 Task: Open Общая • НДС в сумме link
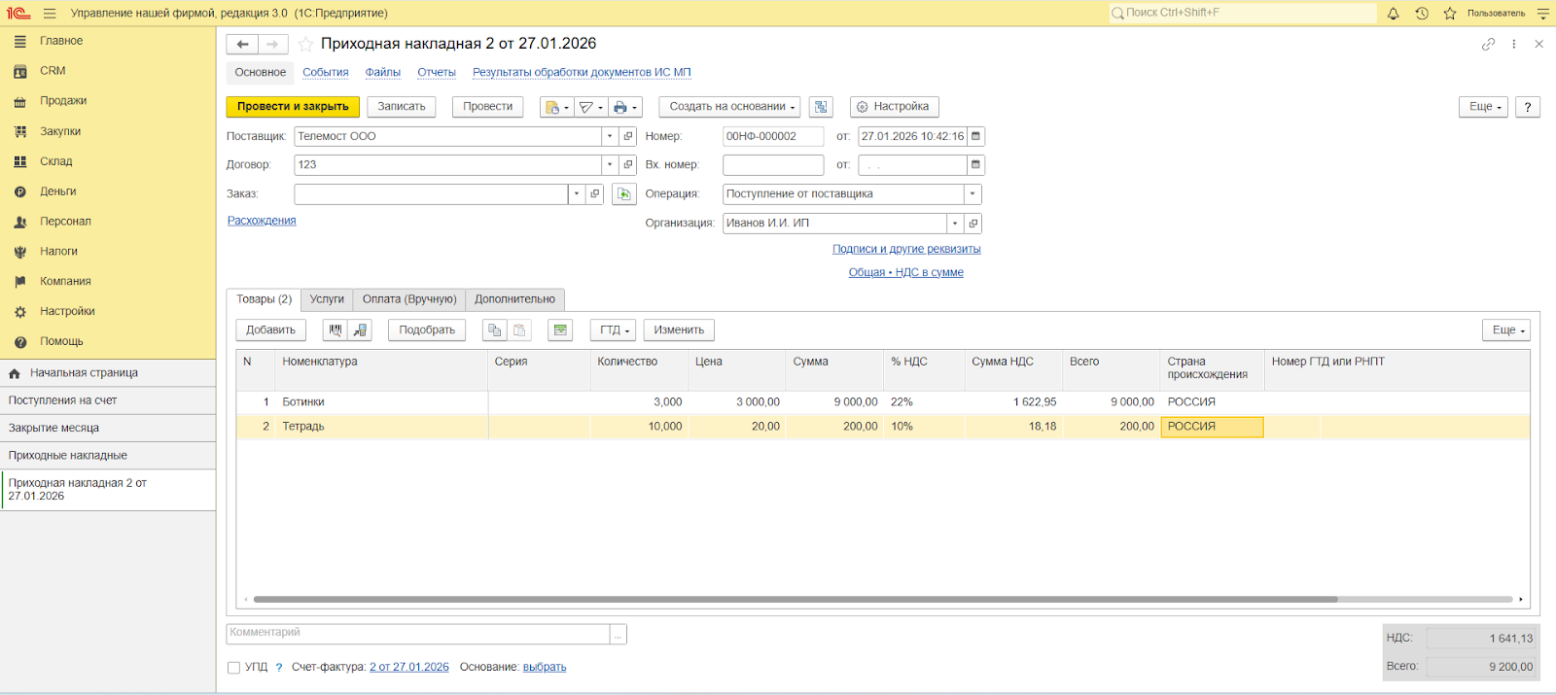tap(906, 272)
